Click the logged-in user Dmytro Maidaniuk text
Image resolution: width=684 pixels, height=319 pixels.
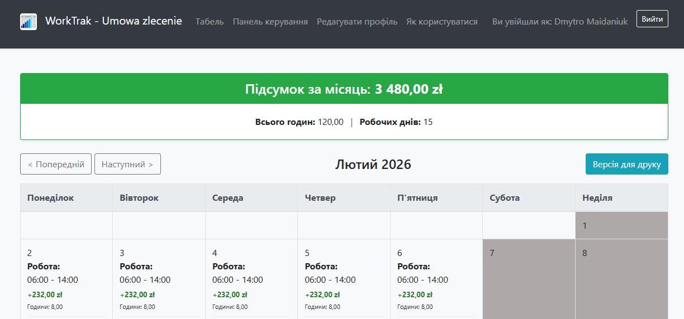(x=591, y=22)
